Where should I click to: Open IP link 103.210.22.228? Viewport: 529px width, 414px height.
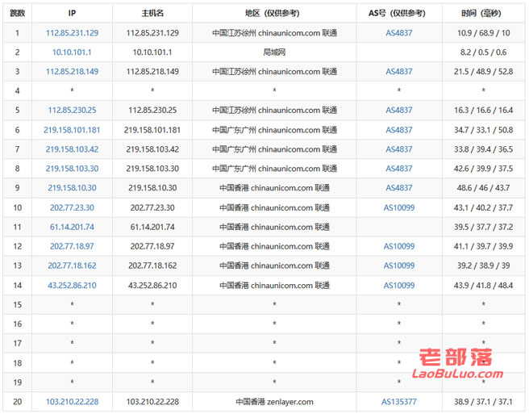click(x=72, y=402)
